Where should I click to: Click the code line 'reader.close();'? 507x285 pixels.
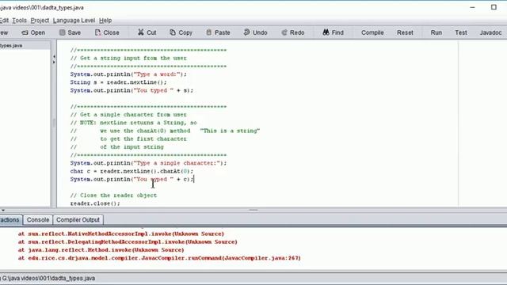(x=95, y=203)
